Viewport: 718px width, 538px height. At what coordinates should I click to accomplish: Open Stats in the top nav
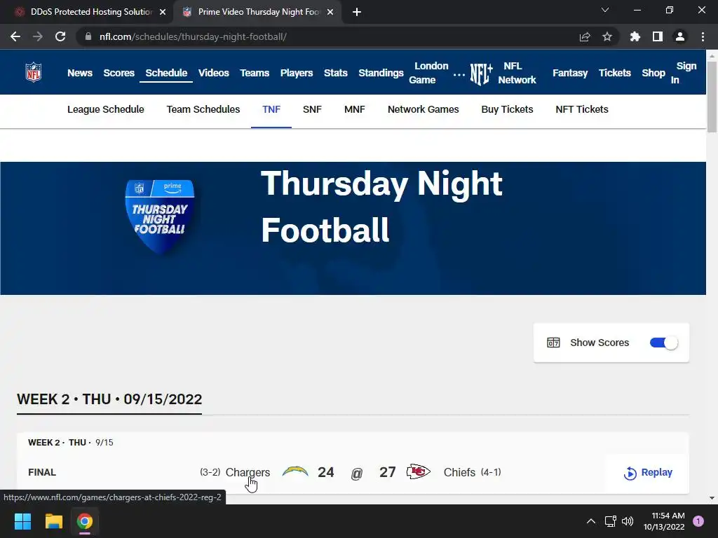click(x=336, y=73)
